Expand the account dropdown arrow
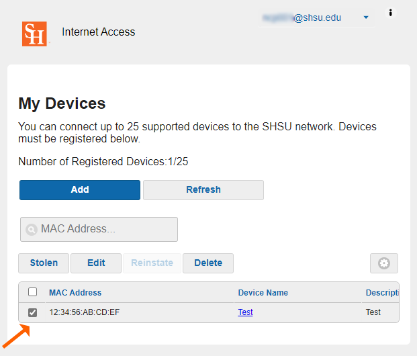This screenshot has width=417, height=356. click(x=366, y=17)
